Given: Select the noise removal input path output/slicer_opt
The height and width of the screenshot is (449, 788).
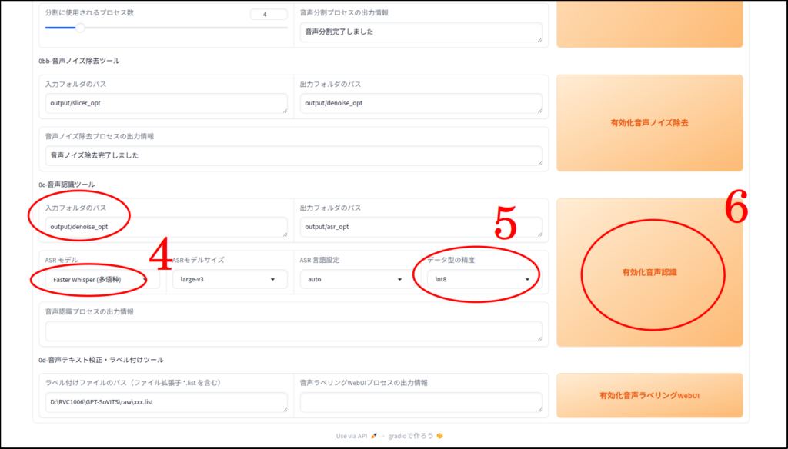Looking at the screenshot, I should pyautogui.click(x=165, y=104).
